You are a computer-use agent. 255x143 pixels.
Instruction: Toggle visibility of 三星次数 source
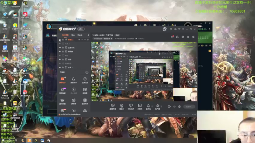(x=60, y=47)
